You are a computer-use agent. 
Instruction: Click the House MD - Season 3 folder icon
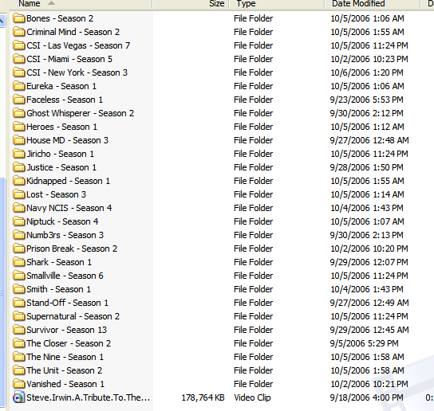19,140
